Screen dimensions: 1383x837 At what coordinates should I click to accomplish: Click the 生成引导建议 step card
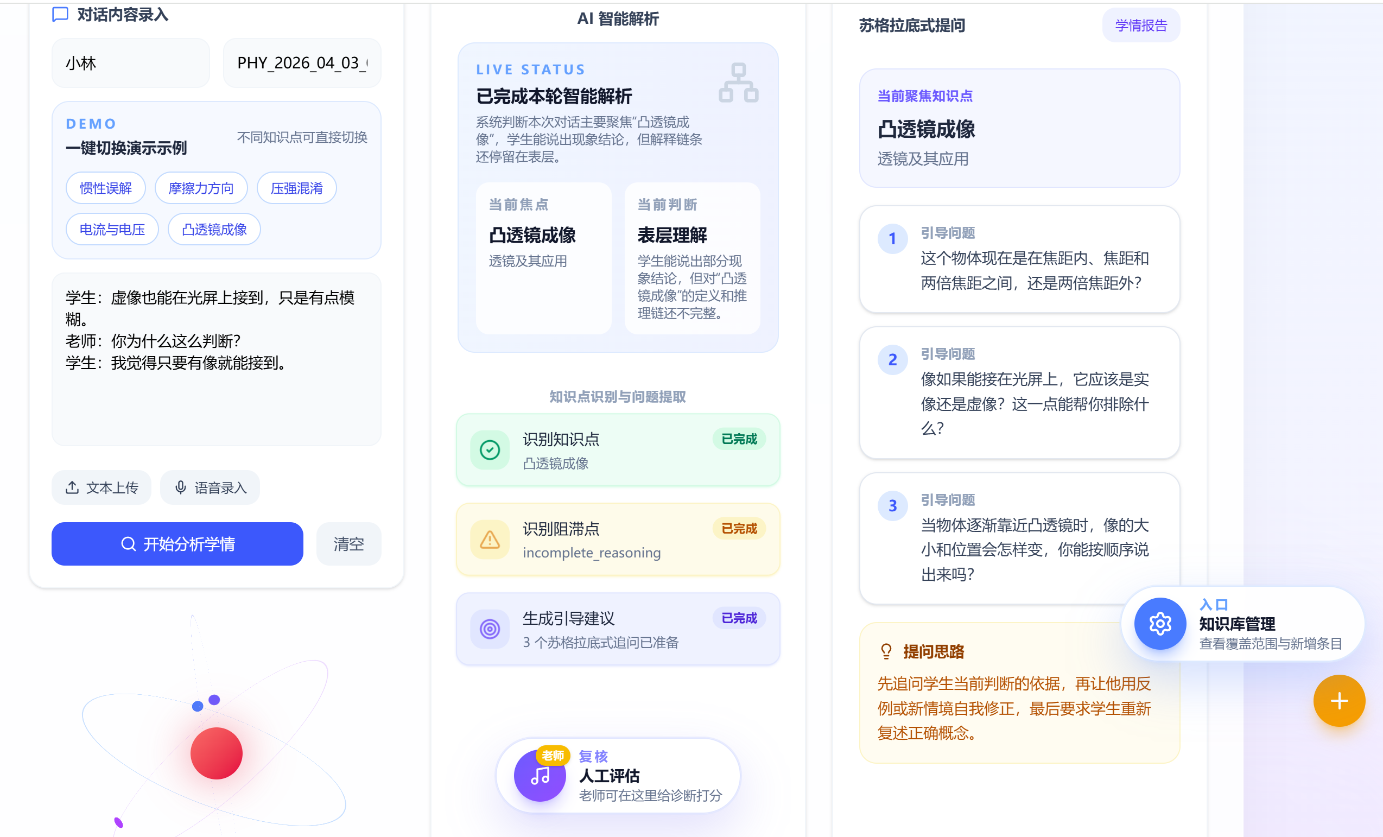click(618, 629)
